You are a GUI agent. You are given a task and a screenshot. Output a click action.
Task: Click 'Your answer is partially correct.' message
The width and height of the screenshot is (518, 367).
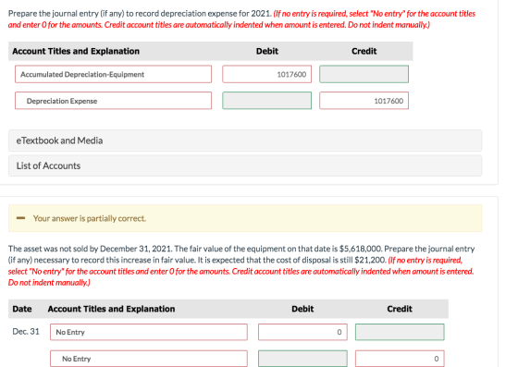[x=89, y=218]
